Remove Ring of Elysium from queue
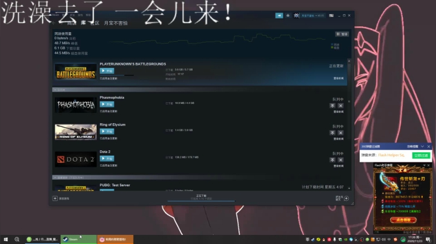Image resolution: width=436 pixels, height=244 pixels. [x=340, y=133]
